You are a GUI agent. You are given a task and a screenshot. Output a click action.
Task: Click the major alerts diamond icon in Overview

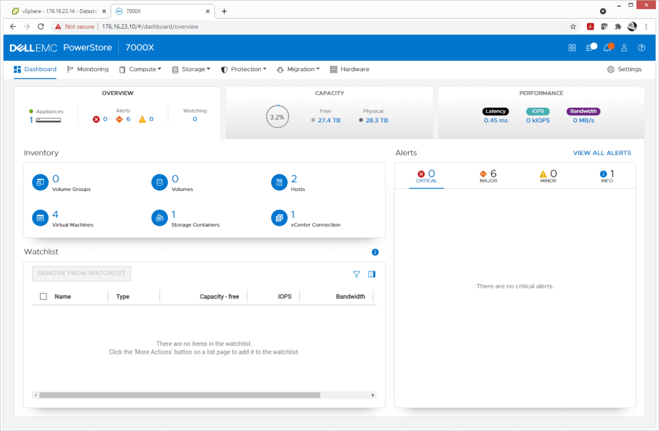[x=119, y=119]
